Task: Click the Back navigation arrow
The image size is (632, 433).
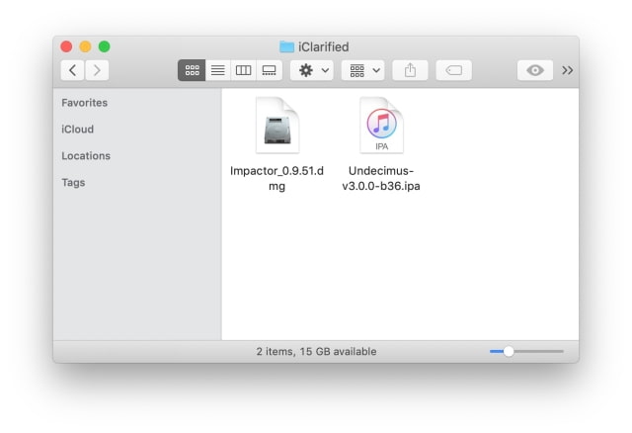Action: [73, 70]
